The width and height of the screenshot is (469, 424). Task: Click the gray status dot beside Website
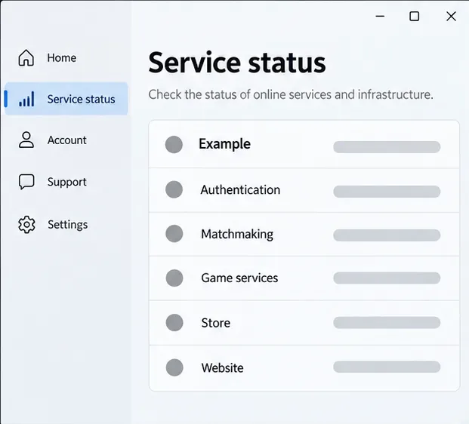174,367
